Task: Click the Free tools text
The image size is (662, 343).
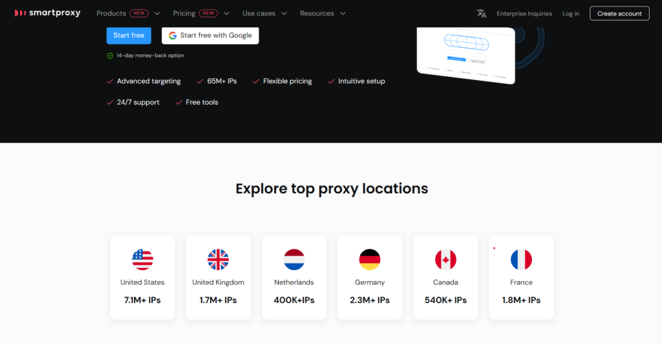Action: click(202, 102)
